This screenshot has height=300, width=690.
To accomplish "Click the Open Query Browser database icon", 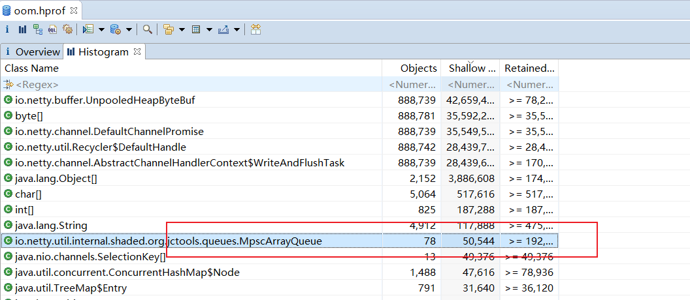I will pyautogui.click(x=116, y=29).
